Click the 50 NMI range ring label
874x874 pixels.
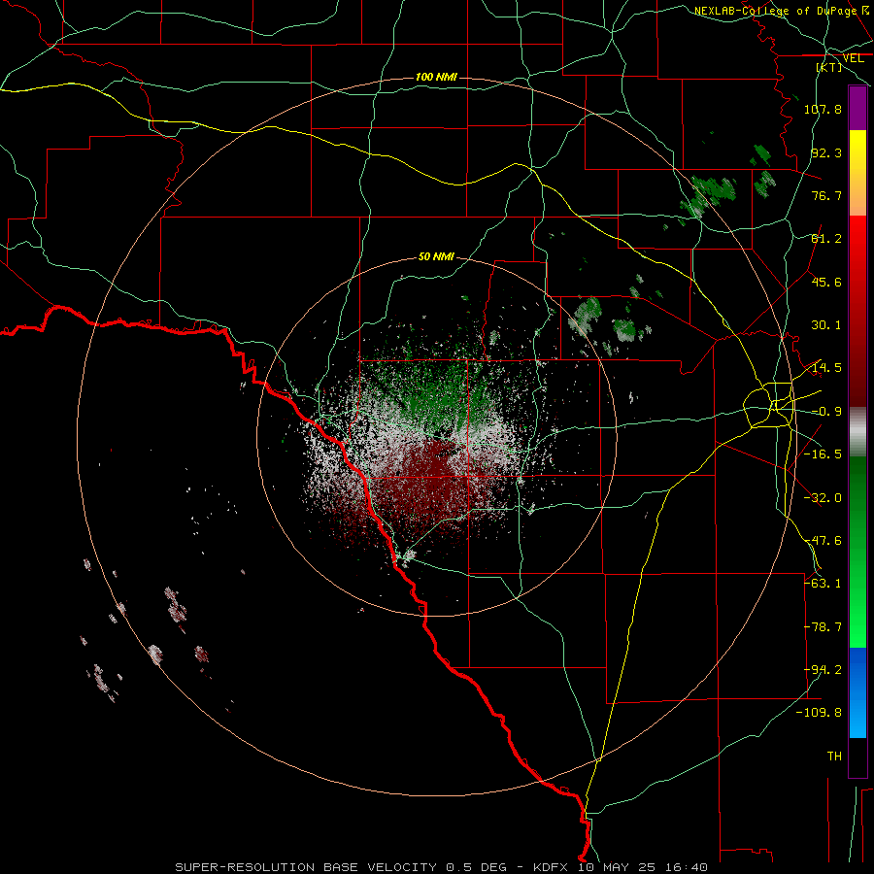436,257
